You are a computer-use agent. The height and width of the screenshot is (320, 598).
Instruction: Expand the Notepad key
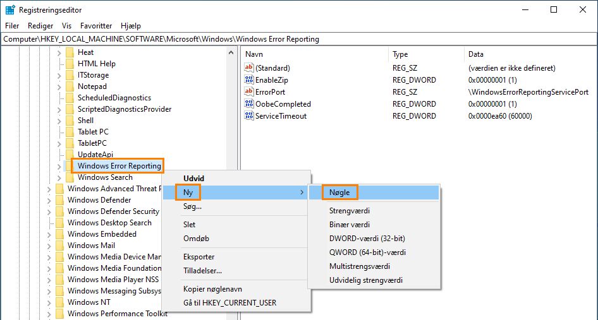(x=59, y=87)
